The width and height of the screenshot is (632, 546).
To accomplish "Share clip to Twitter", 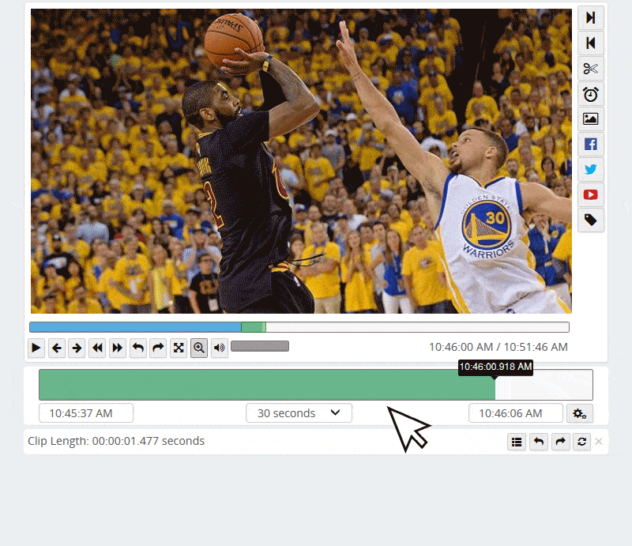I will (590, 169).
